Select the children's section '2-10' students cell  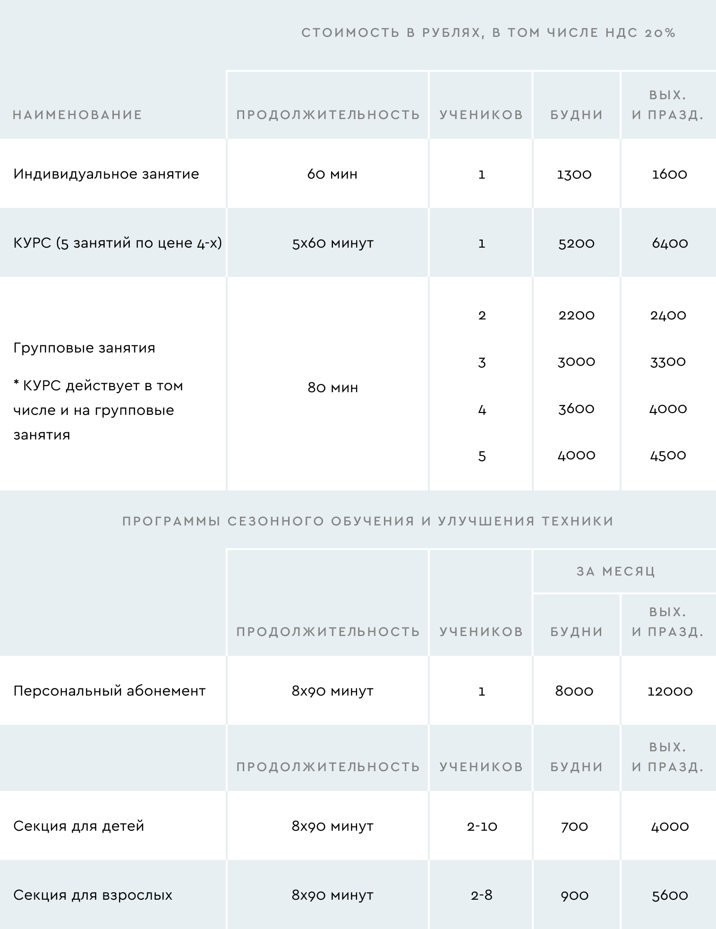tap(482, 826)
